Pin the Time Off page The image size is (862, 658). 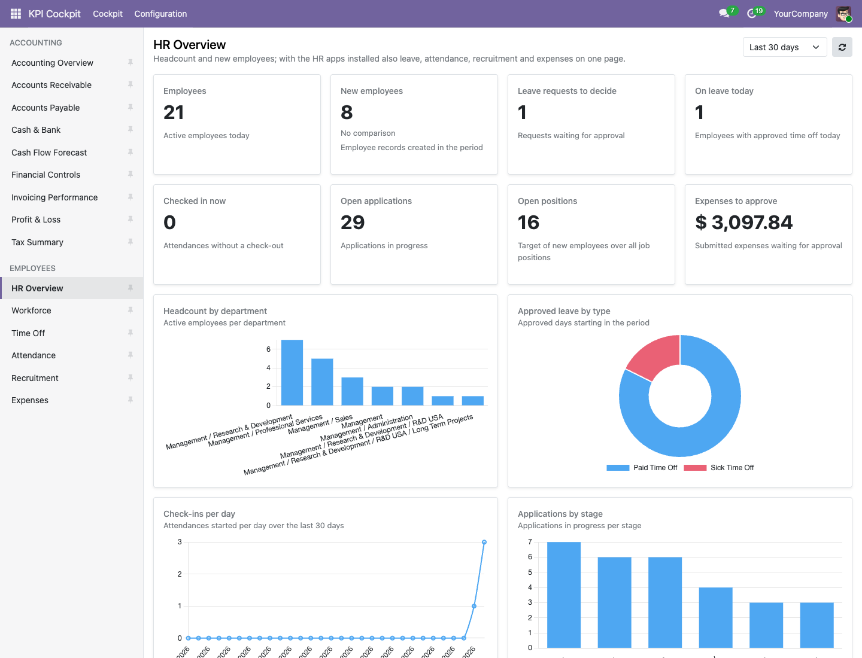pos(130,333)
